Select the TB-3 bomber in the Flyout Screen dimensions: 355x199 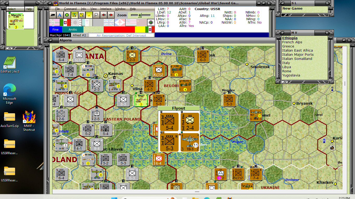[190, 142]
